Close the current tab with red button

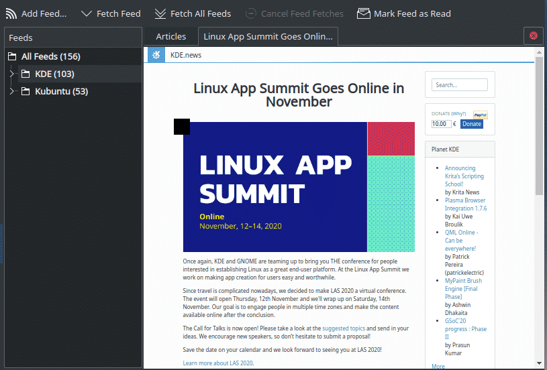533,36
